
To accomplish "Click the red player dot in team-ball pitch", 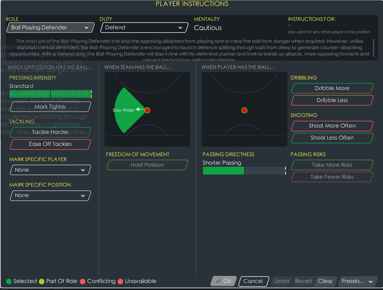I will pos(147,110).
